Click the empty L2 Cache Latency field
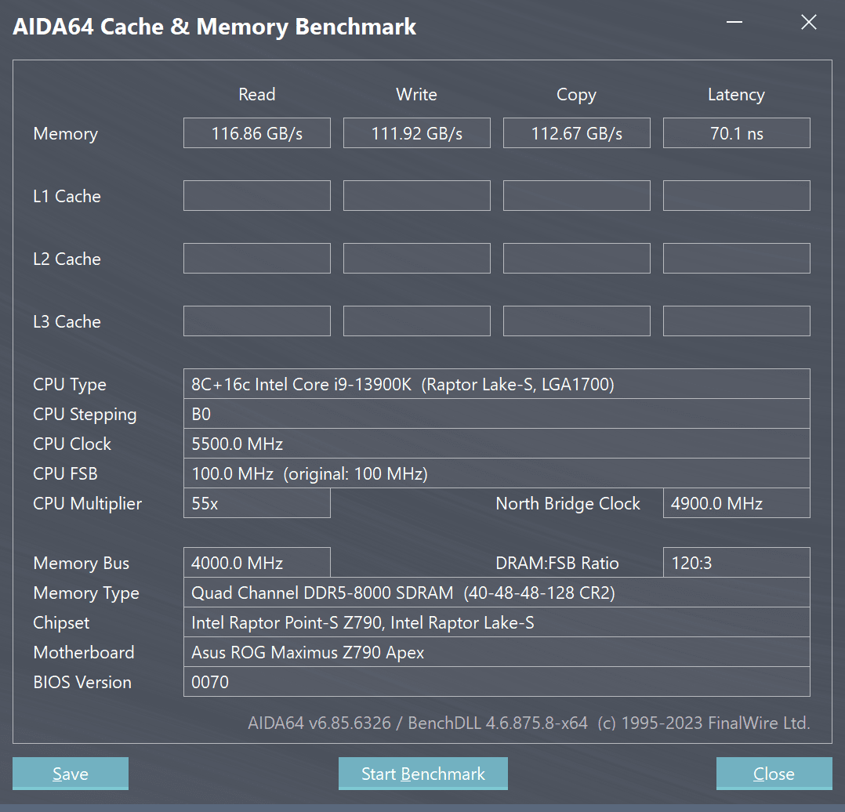This screenshot has width=845, height=812. tap(737, 258)
